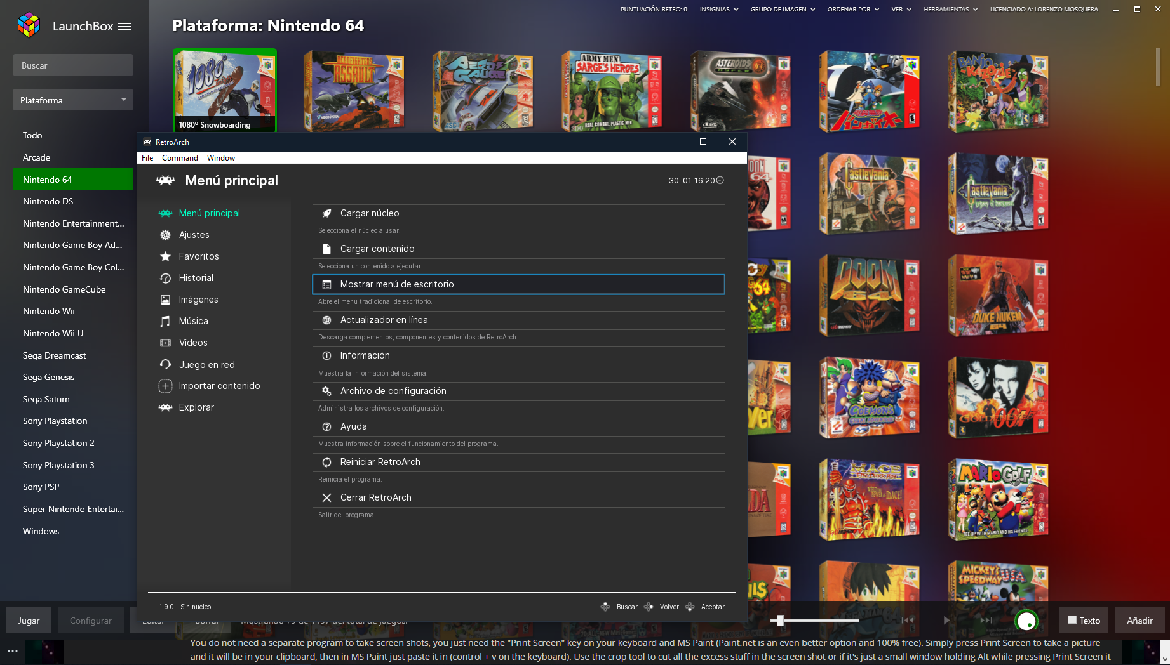Click the Mostrar menú de escritorio icon
The width and height of the screenshot is (1170, 665).
pos(326,284)
